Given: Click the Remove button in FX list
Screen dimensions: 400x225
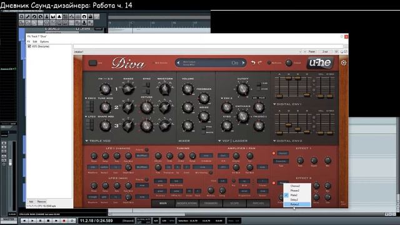Looking at the screenshot, I should [x=41, y=201].
